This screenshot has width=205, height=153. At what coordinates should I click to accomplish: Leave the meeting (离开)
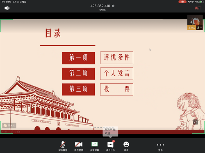(x=198, y=8)
